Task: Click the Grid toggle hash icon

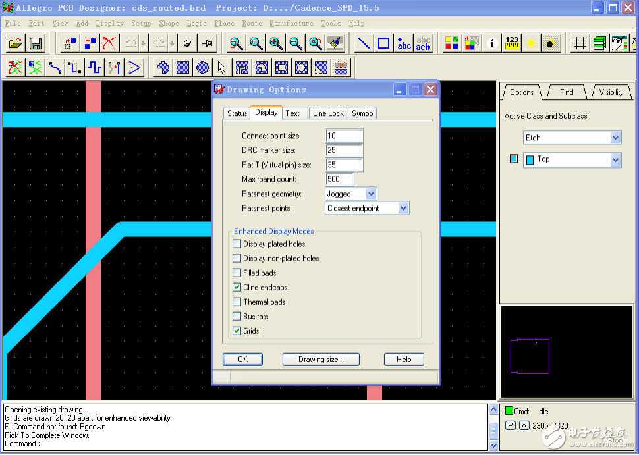Action: pos(580,43)
